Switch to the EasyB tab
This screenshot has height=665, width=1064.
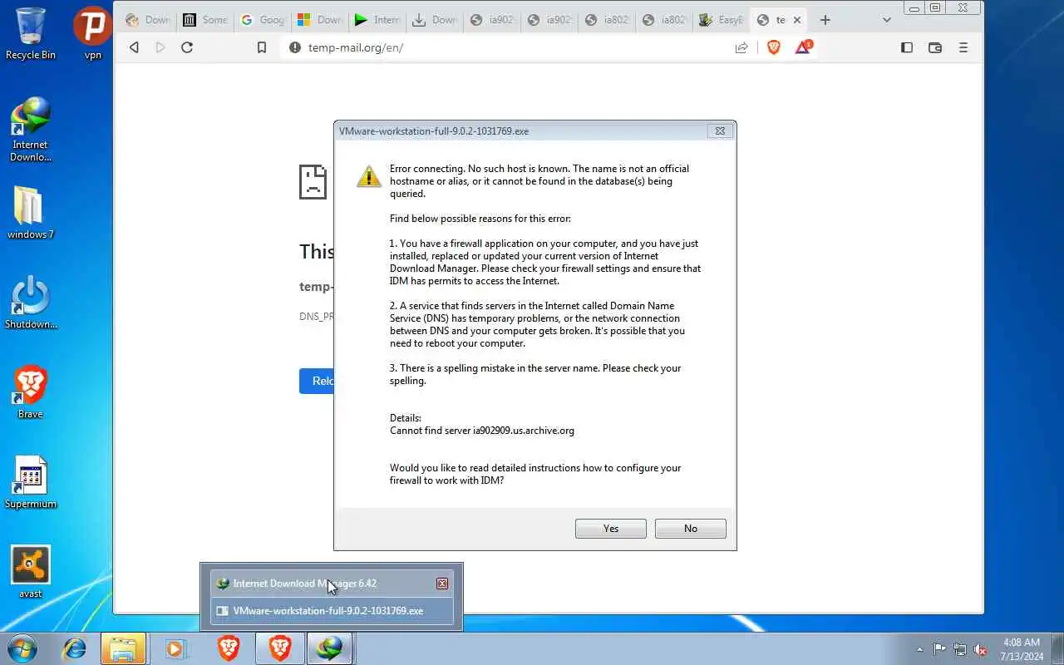point(720,20)
